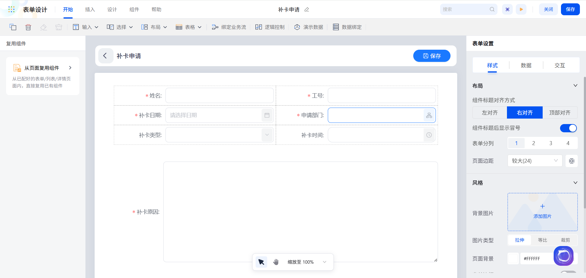586x278 pixels.
Task: Open the app grid launcher icon
Action: pos(11,9)
